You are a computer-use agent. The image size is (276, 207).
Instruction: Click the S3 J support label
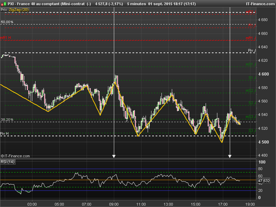coord(252,130)
